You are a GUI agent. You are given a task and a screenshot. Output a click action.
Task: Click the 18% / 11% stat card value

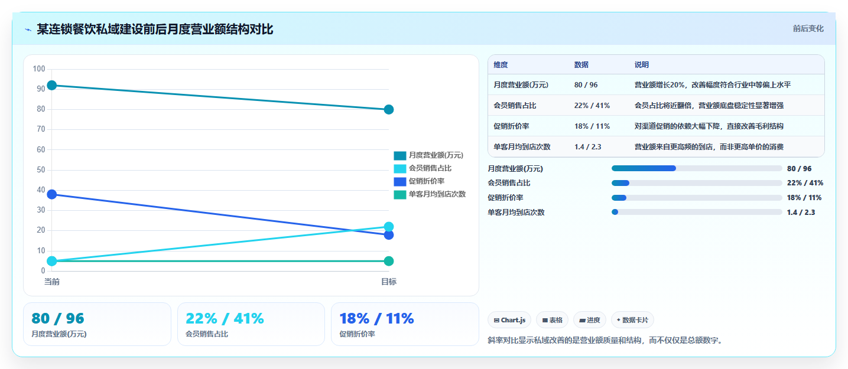(x=376, y=319)
